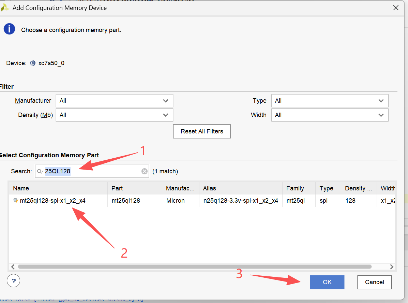
Task: Open the help question mark button
Action: pos(14,281)
